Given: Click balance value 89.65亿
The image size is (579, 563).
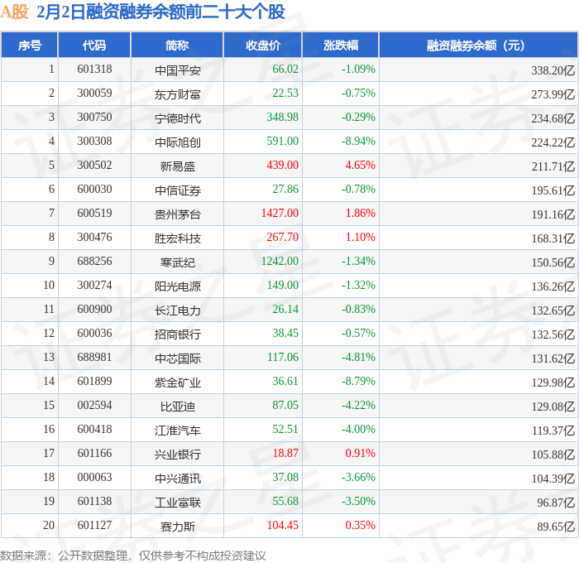Looking at the screenshot, I should [556, 527].
